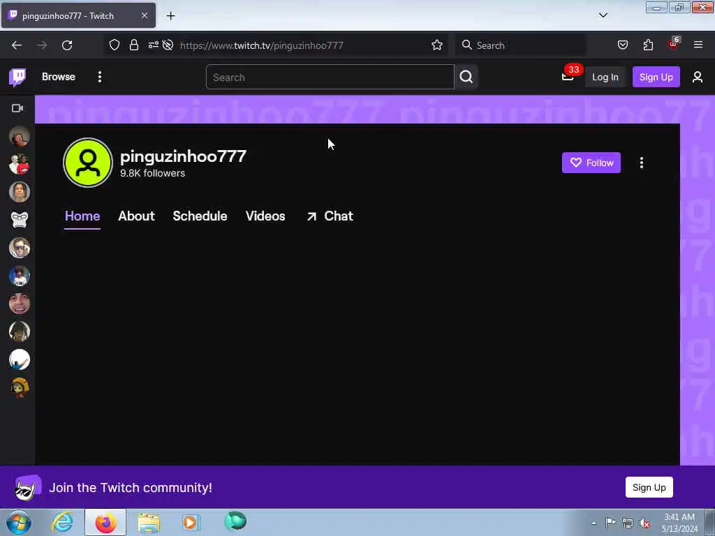
Task: Open the Firefox hamburger application menu
Action: click(698, 45)
